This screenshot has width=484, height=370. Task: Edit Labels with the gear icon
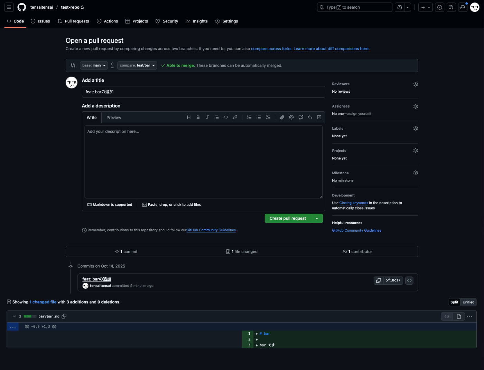[x=416, y=128]
